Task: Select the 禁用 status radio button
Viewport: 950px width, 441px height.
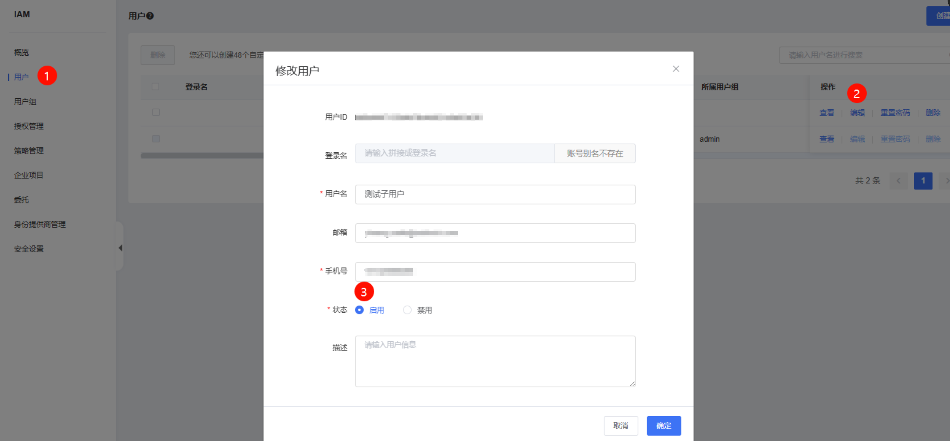Action: pyautogui.click(x=407, y=310)
